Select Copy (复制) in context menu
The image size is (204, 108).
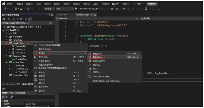click(60, 76)
